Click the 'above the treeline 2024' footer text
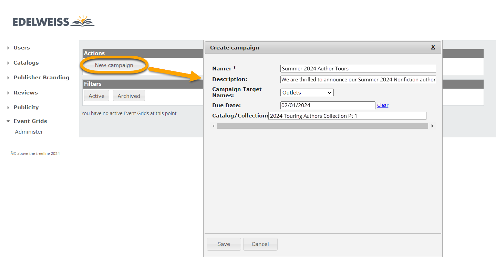The height and width of the screenshot is (272, 496). (35, 154)
